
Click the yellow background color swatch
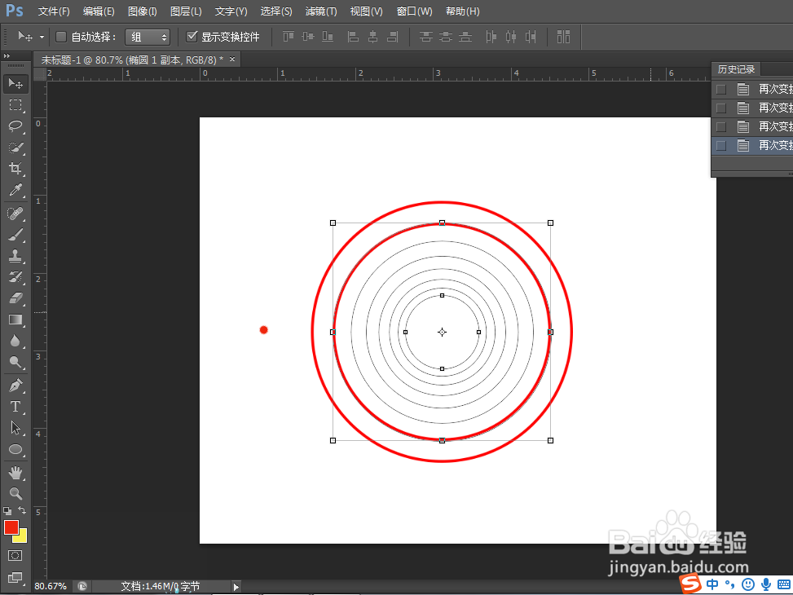[x=22, y=537]
